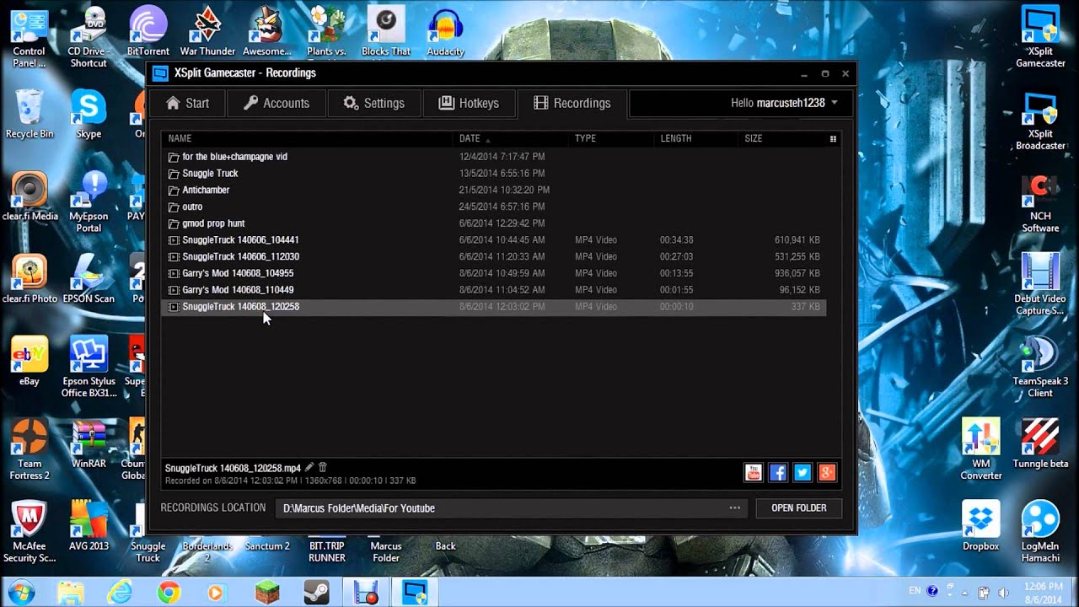Click the 610,941 KB size cell
The image size is (1079, 607).
(x=797, y=240)
